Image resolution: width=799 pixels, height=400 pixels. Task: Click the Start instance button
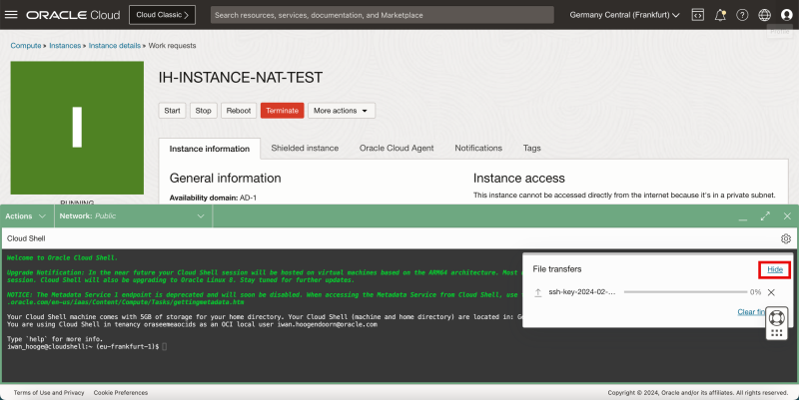coord(172,111)
